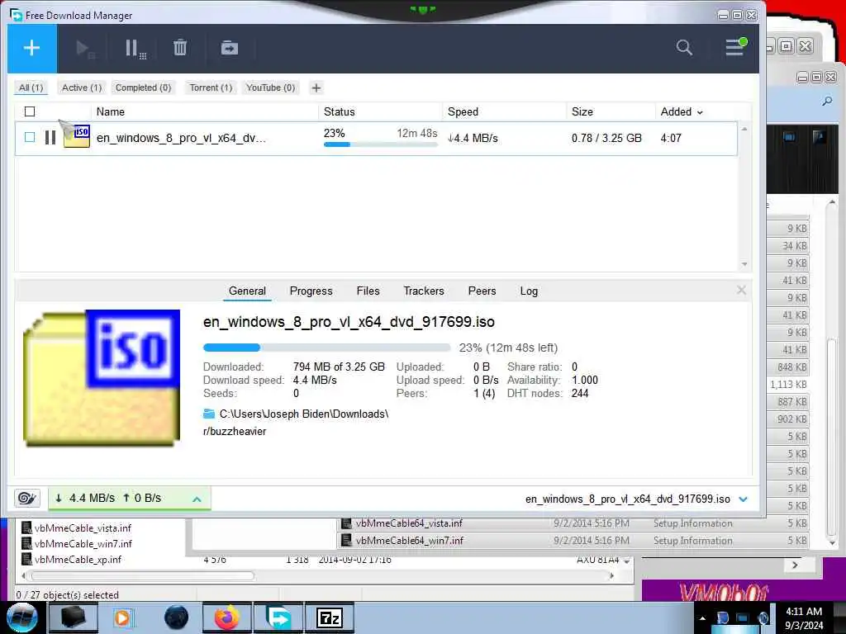Select the en_windows_8_pro_vl_x64_dv... file name

click(181, 138)
